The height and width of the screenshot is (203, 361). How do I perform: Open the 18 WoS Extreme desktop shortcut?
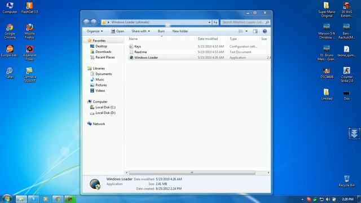coord(346,10)
